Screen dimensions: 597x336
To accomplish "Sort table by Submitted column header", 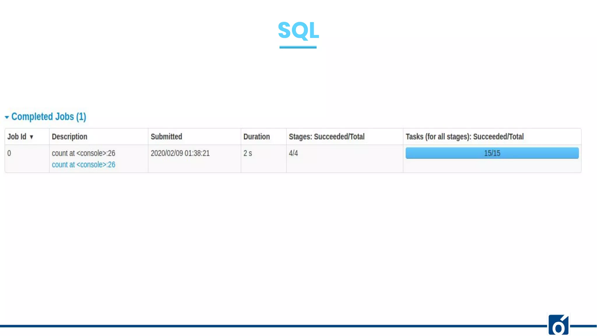I will point(166,136).
